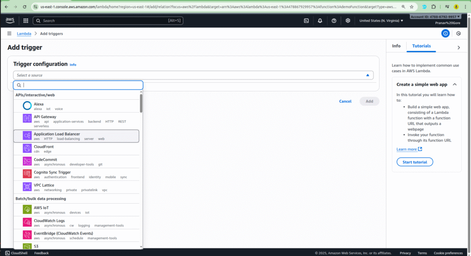The height and width of the screenshot is (256, 471).
Task: Open the United States (N. Virginia) region selector
Action: 381,21
